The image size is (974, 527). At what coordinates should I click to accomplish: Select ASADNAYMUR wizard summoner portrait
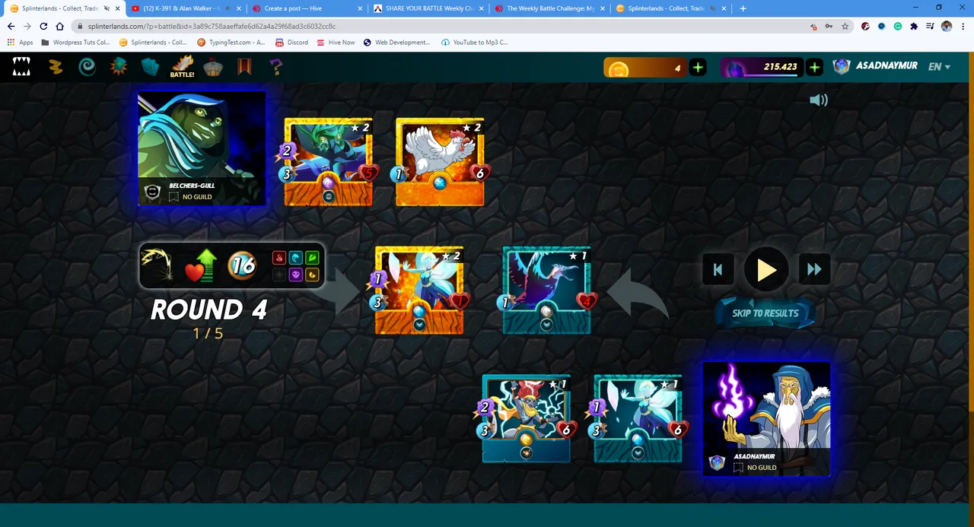click(766, 419)
